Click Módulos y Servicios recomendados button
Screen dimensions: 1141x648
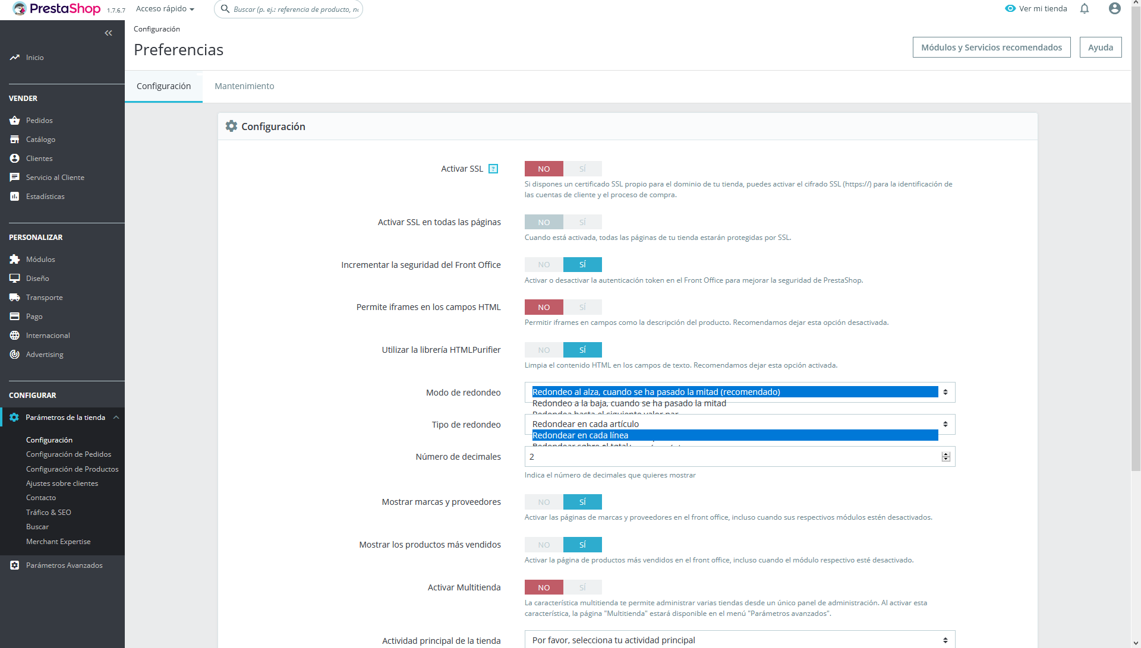point(991,48)
